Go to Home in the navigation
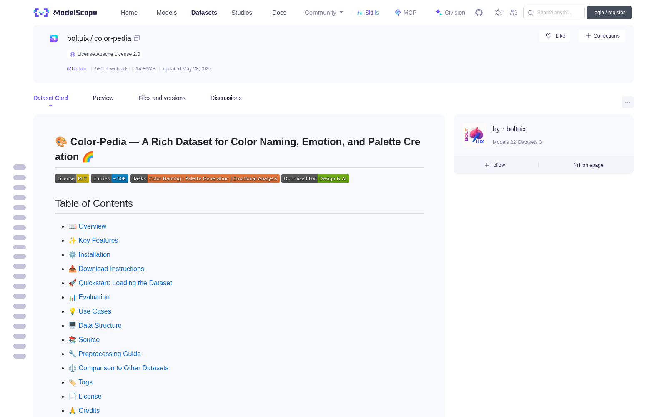Screen dimensions: 667x417 click(x=129, y=13)
